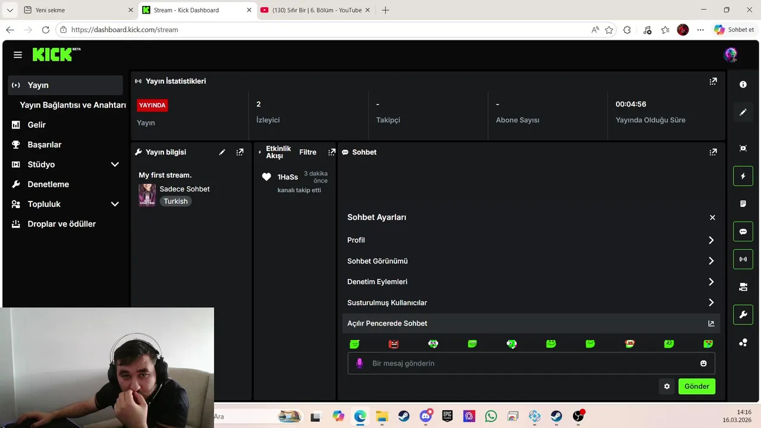761x428 pixels.
Task: Click the stacked panels icon in right sidebar
Action: pos(743,287)
